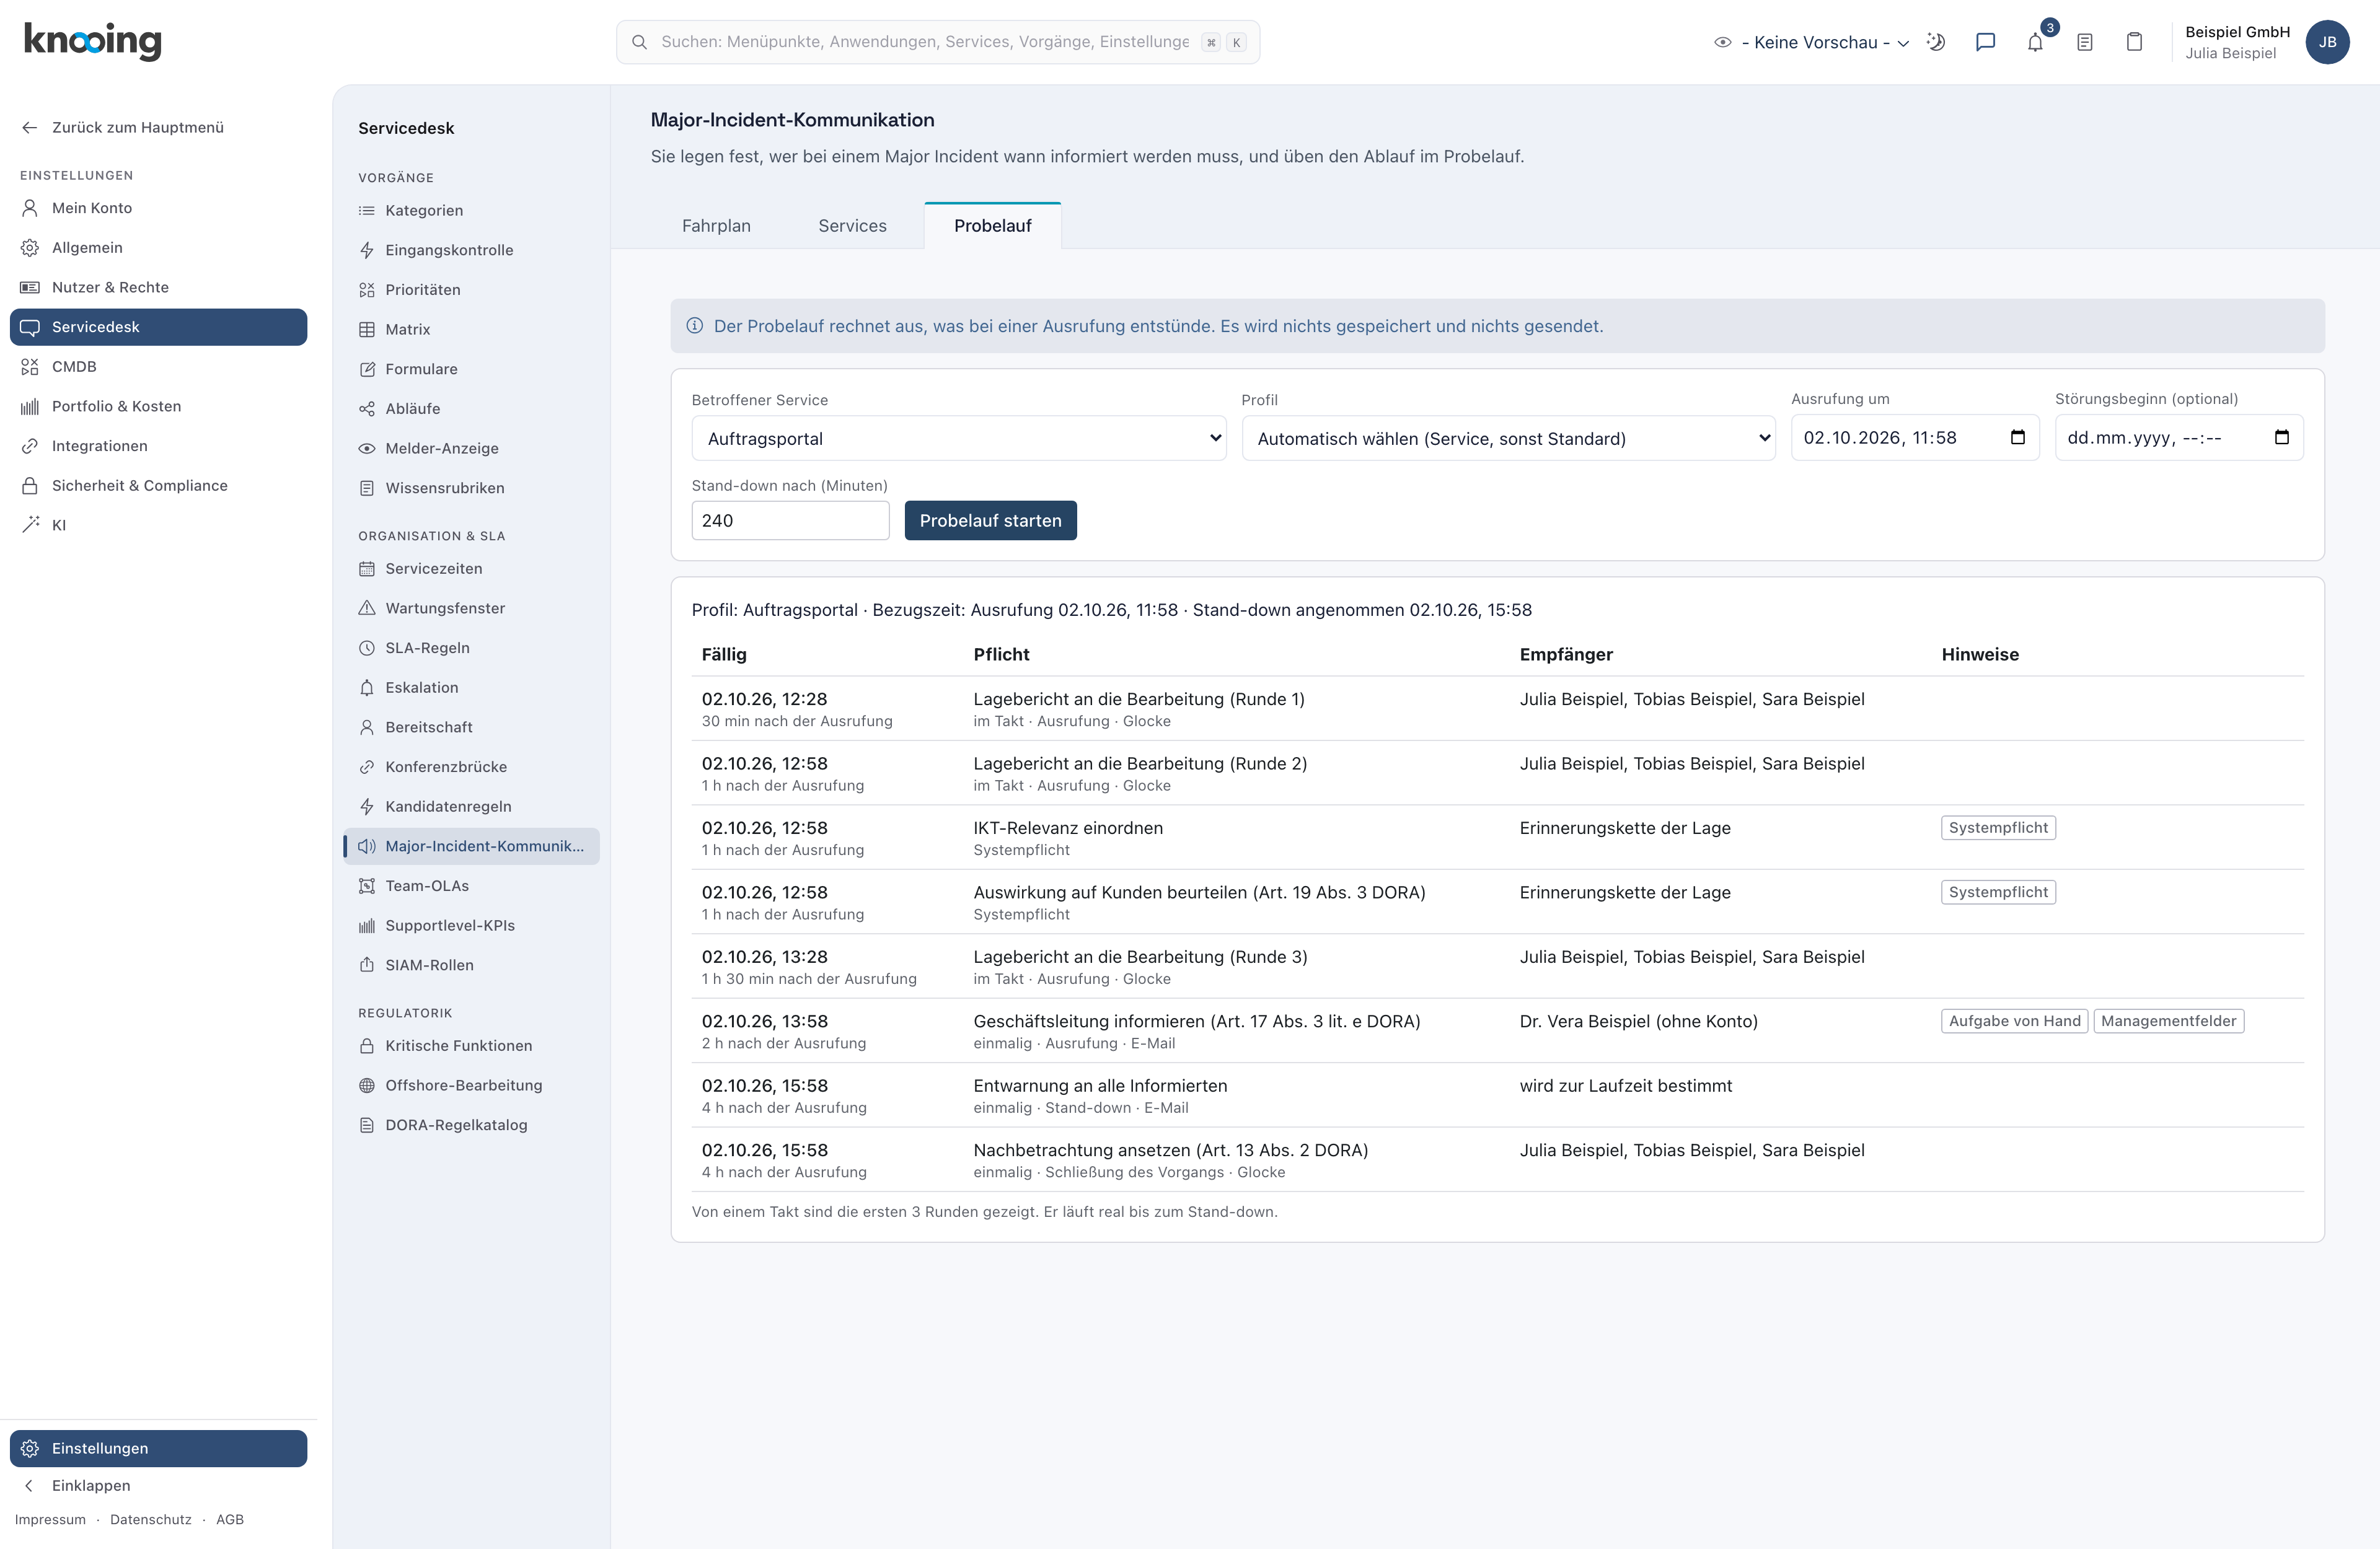Expand the Keine Vorschau chevron menu
The image size is (2380, 1549).
click(1903, 43)
